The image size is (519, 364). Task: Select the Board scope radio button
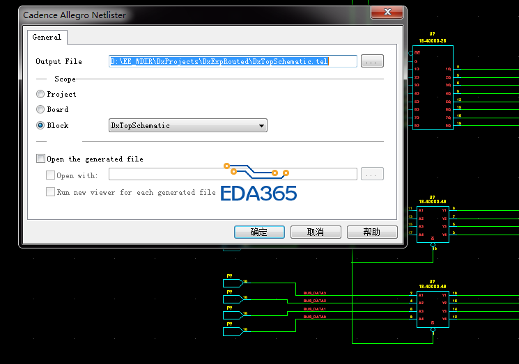40,109
